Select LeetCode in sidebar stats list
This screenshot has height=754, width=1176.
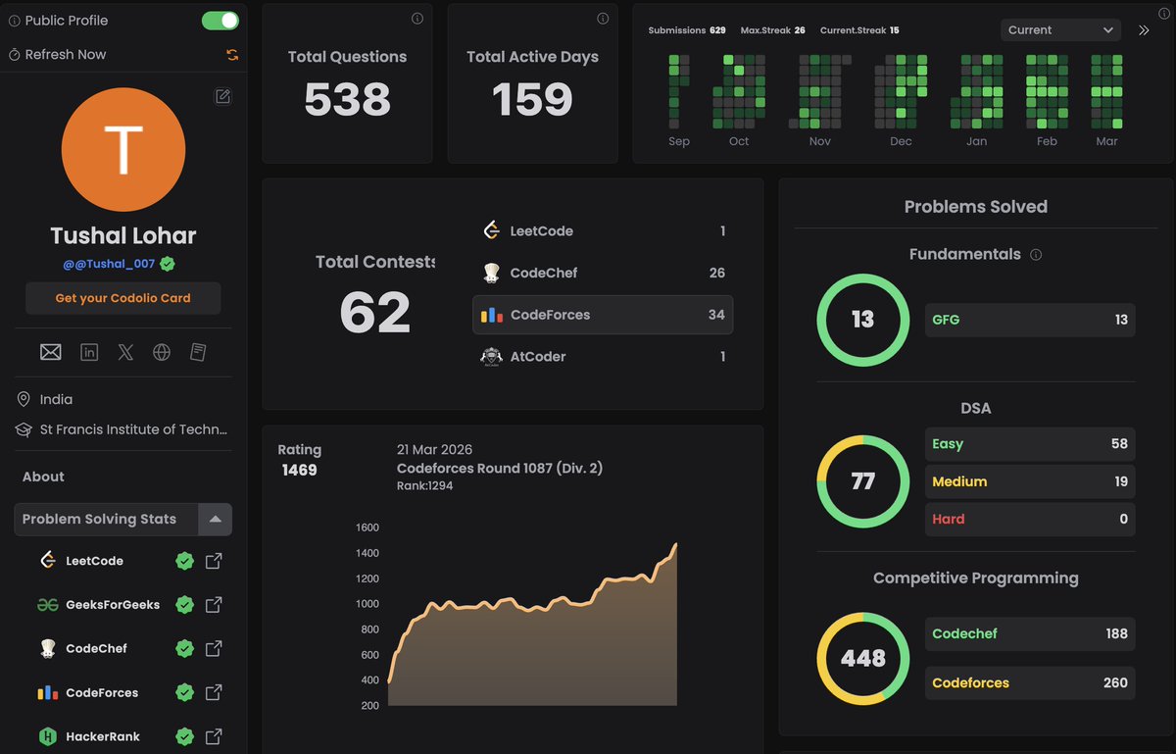[94, 561]
